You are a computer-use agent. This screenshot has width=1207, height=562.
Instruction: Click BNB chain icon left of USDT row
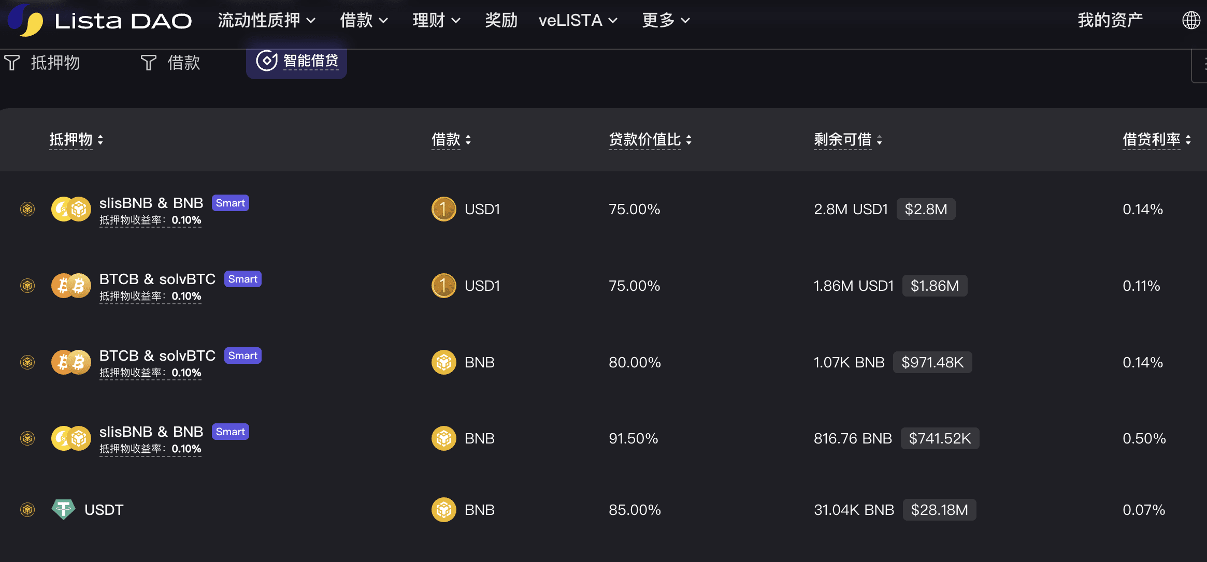(27, 510)
